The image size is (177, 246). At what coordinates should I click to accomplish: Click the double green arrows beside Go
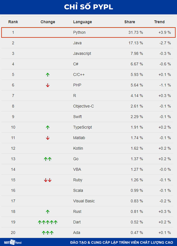tap(48, 159)
